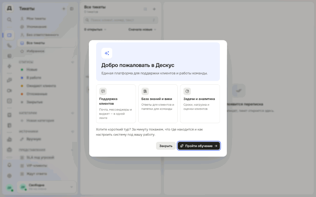Collapse the Тикеты sidebar panel icon

[72, 9]
